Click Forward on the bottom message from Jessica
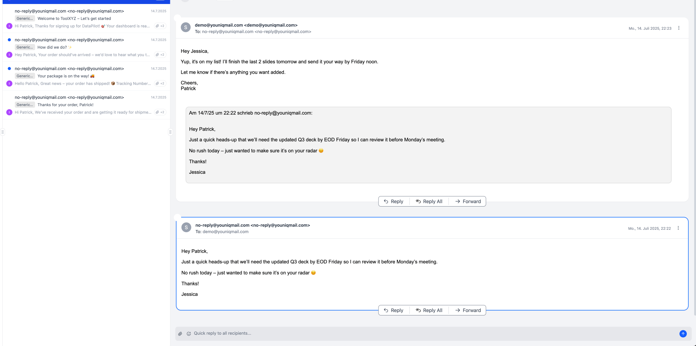This screenshot has width=696, height=346. [468, 310]
